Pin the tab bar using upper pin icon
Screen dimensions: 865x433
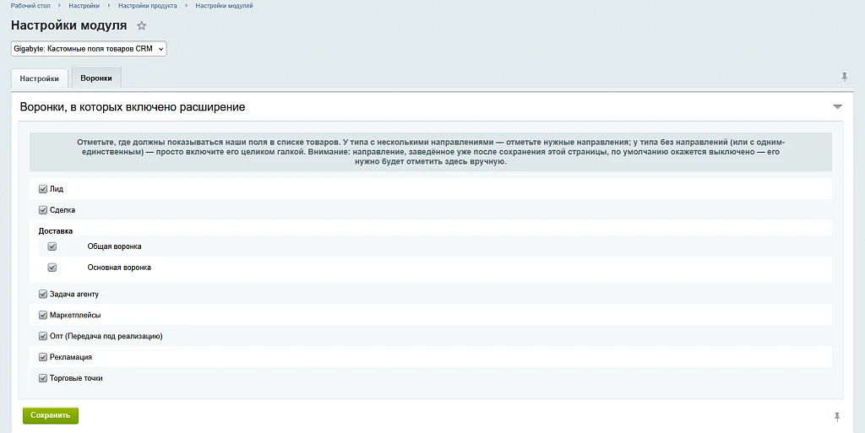[x=844, y=77]
